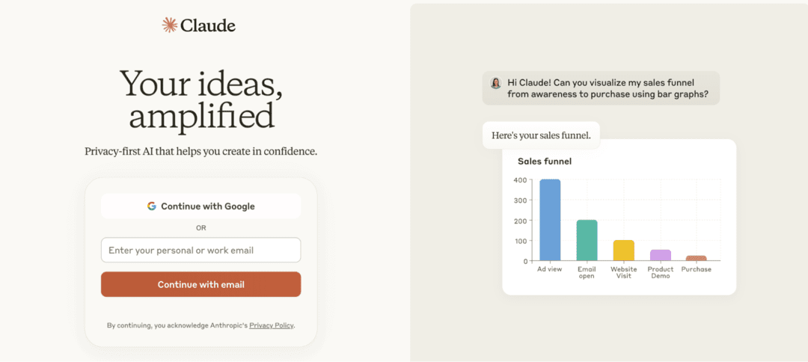Click the Google G icon
Viewport: 808px width, 362px height.
[152, 206]
